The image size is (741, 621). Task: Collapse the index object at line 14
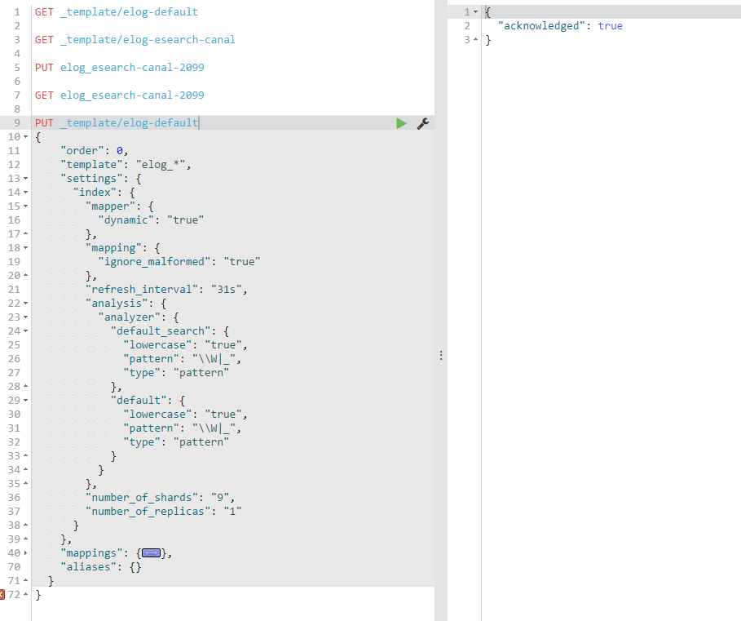[x=25, y=192]
